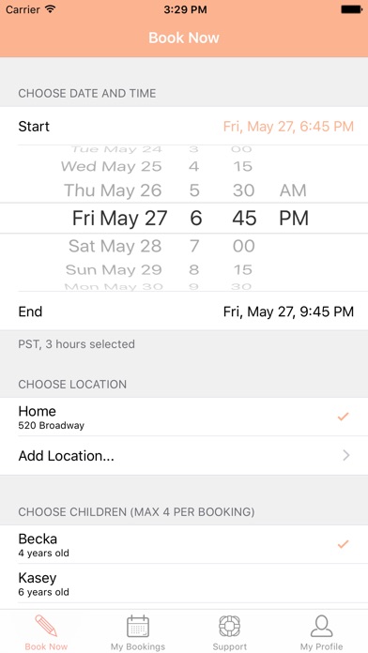
Task: Open Add Location chevron arrow
Action: point(345,456)
